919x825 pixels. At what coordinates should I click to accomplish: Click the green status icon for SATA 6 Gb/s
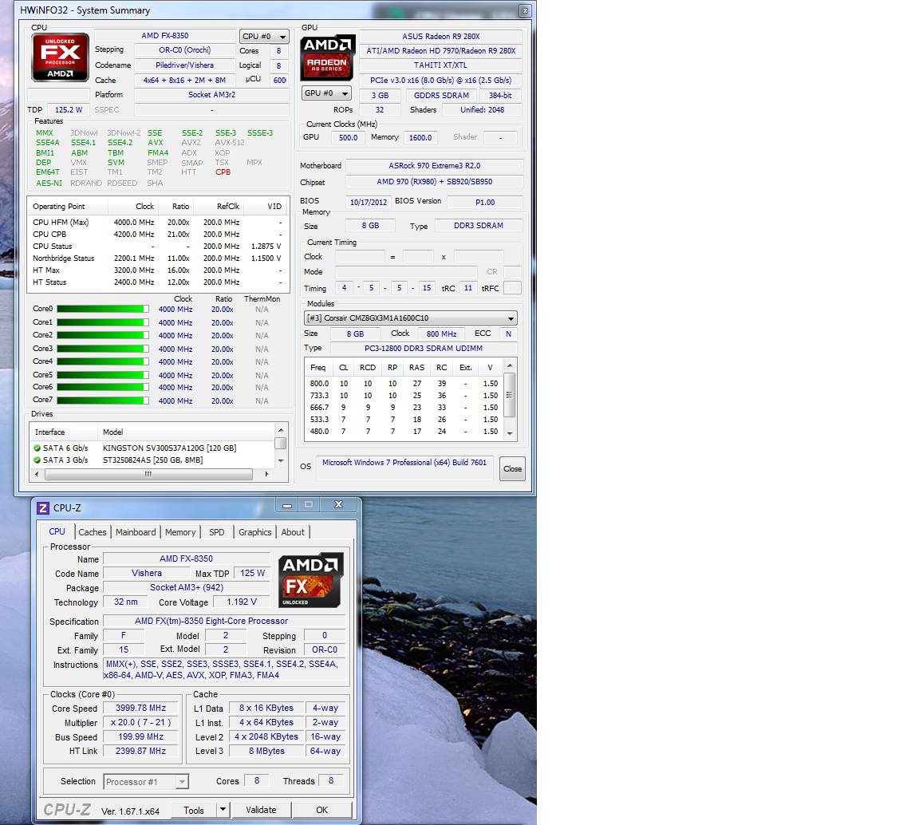click(37, 448)
